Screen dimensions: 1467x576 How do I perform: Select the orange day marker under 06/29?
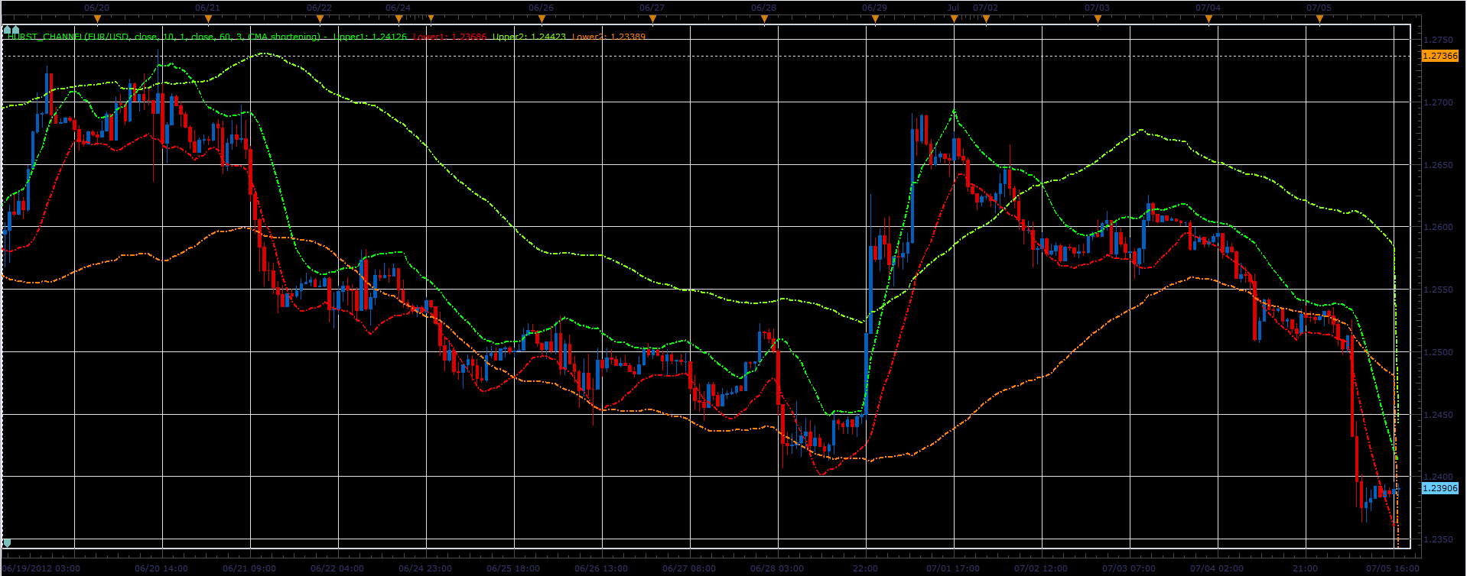[x=875, y=19]
